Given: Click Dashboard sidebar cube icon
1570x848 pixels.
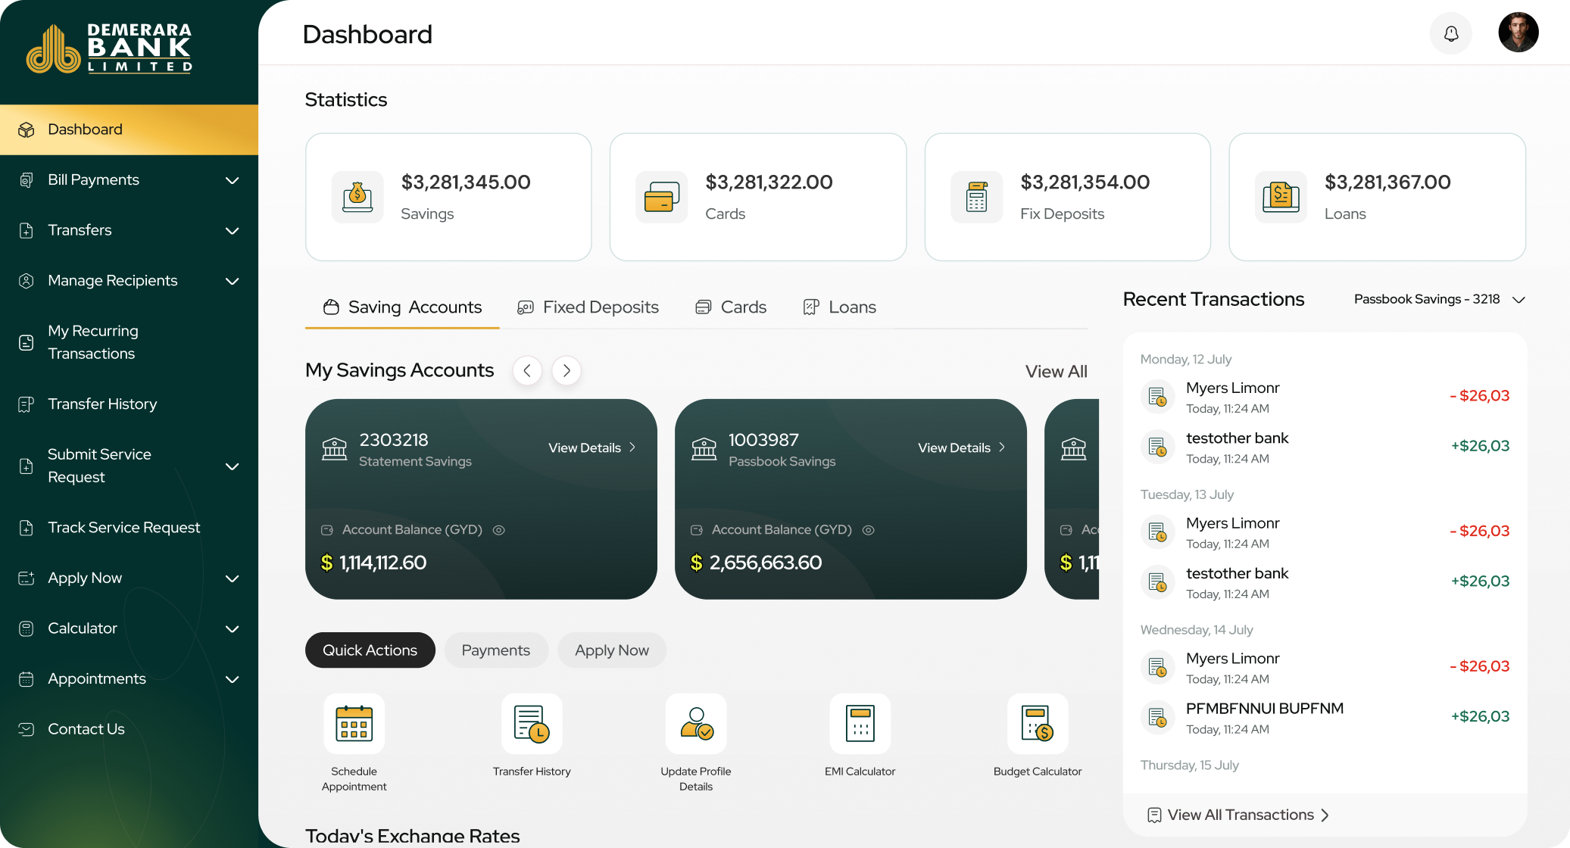Looking at the screenshot, I should (x=27, y=129).
